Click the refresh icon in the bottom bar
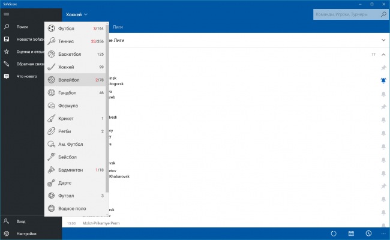Viewport: 390px width, 240px height. click(334, 233)
